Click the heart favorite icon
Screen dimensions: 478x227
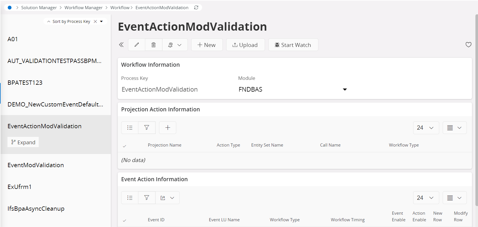click(468, 45)
